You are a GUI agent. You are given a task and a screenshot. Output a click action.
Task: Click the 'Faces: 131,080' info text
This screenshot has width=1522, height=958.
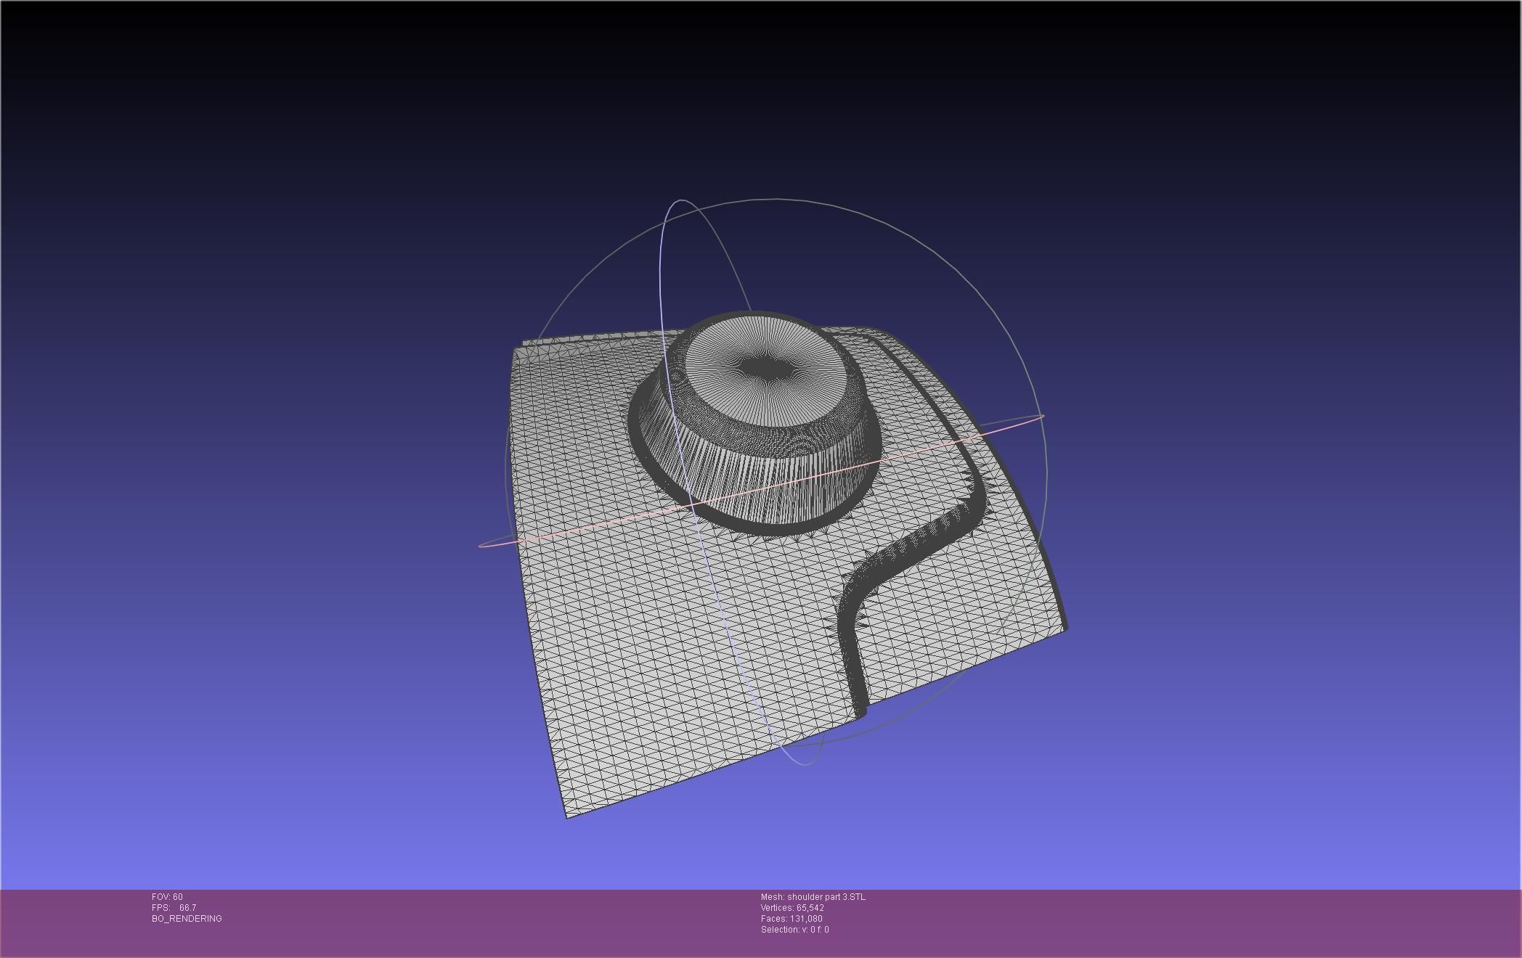[x=791, y=919]
